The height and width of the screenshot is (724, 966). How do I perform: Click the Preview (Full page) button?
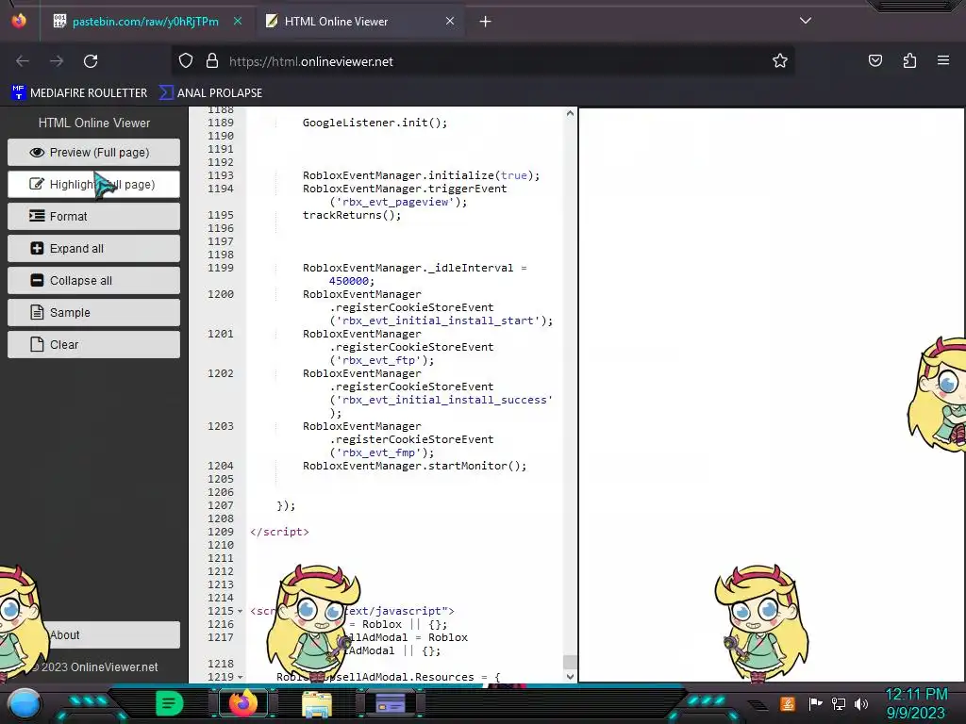[x=93, y=152]
